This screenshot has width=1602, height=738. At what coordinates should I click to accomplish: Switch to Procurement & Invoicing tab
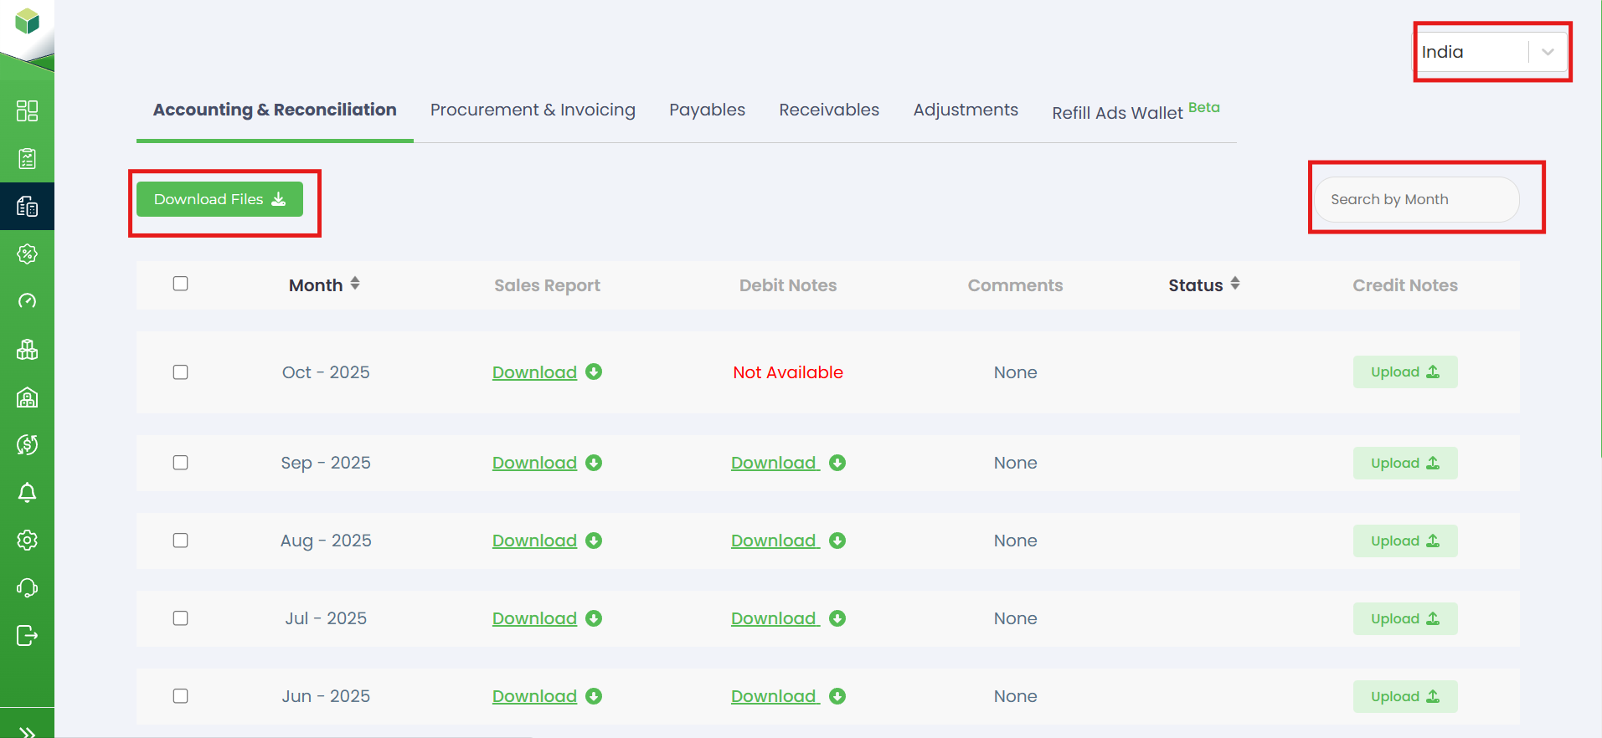pos(533,110)
